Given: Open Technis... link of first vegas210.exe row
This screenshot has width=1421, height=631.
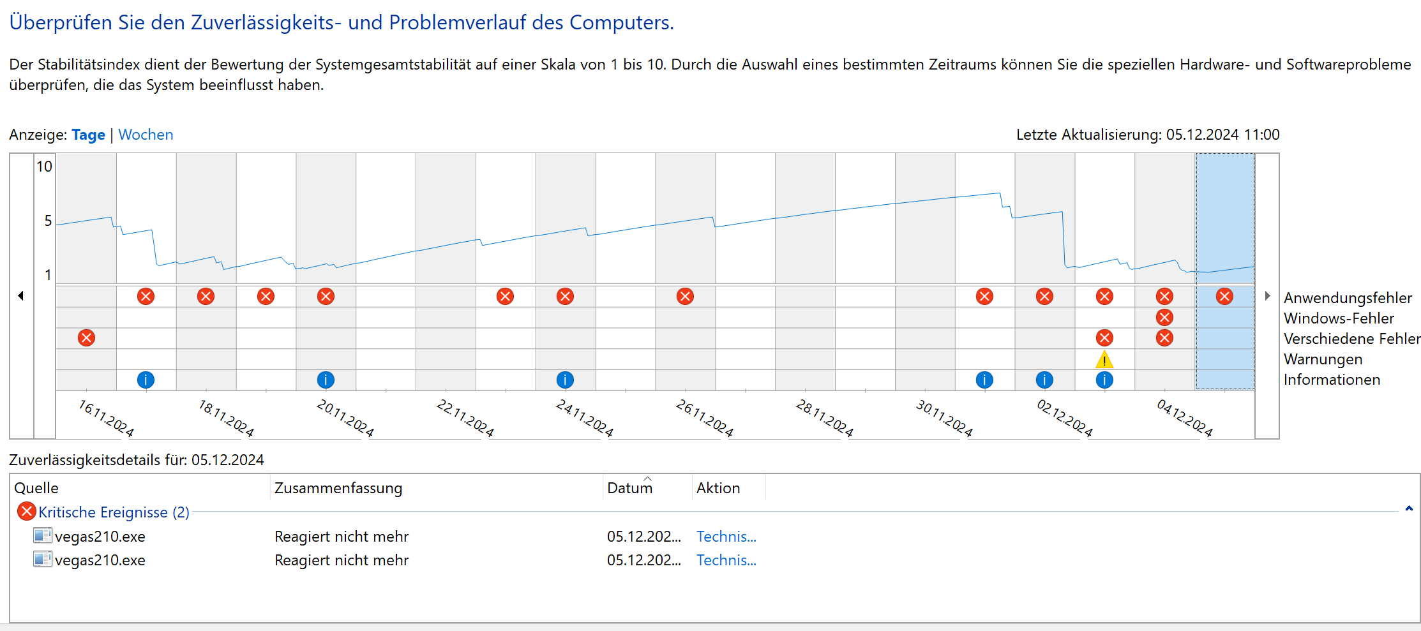Looking at the screenshot, I should point(726,537).
